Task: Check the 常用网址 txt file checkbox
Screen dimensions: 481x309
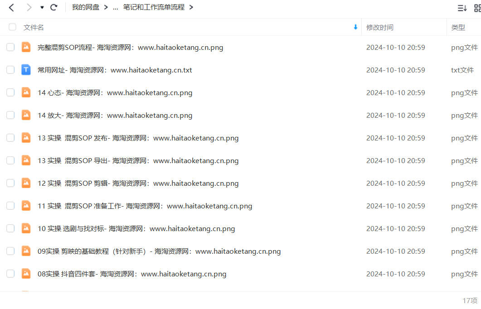Action: pyautogui.click(x=10, y=70)
